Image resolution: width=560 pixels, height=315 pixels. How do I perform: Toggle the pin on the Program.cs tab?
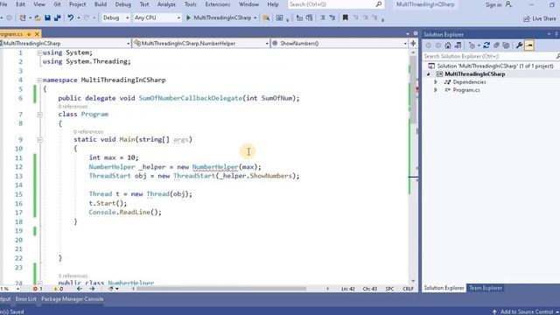29,34
